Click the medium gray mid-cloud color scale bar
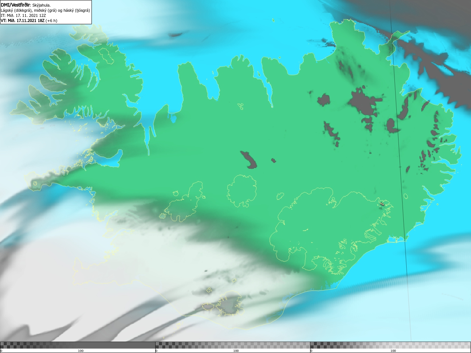 coord(233,345)
